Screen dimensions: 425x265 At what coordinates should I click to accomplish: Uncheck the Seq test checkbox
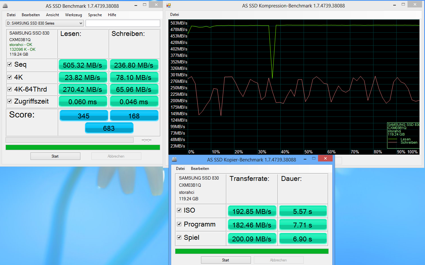point(10,64)
